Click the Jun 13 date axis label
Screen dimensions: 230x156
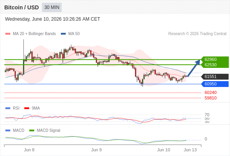190,150
